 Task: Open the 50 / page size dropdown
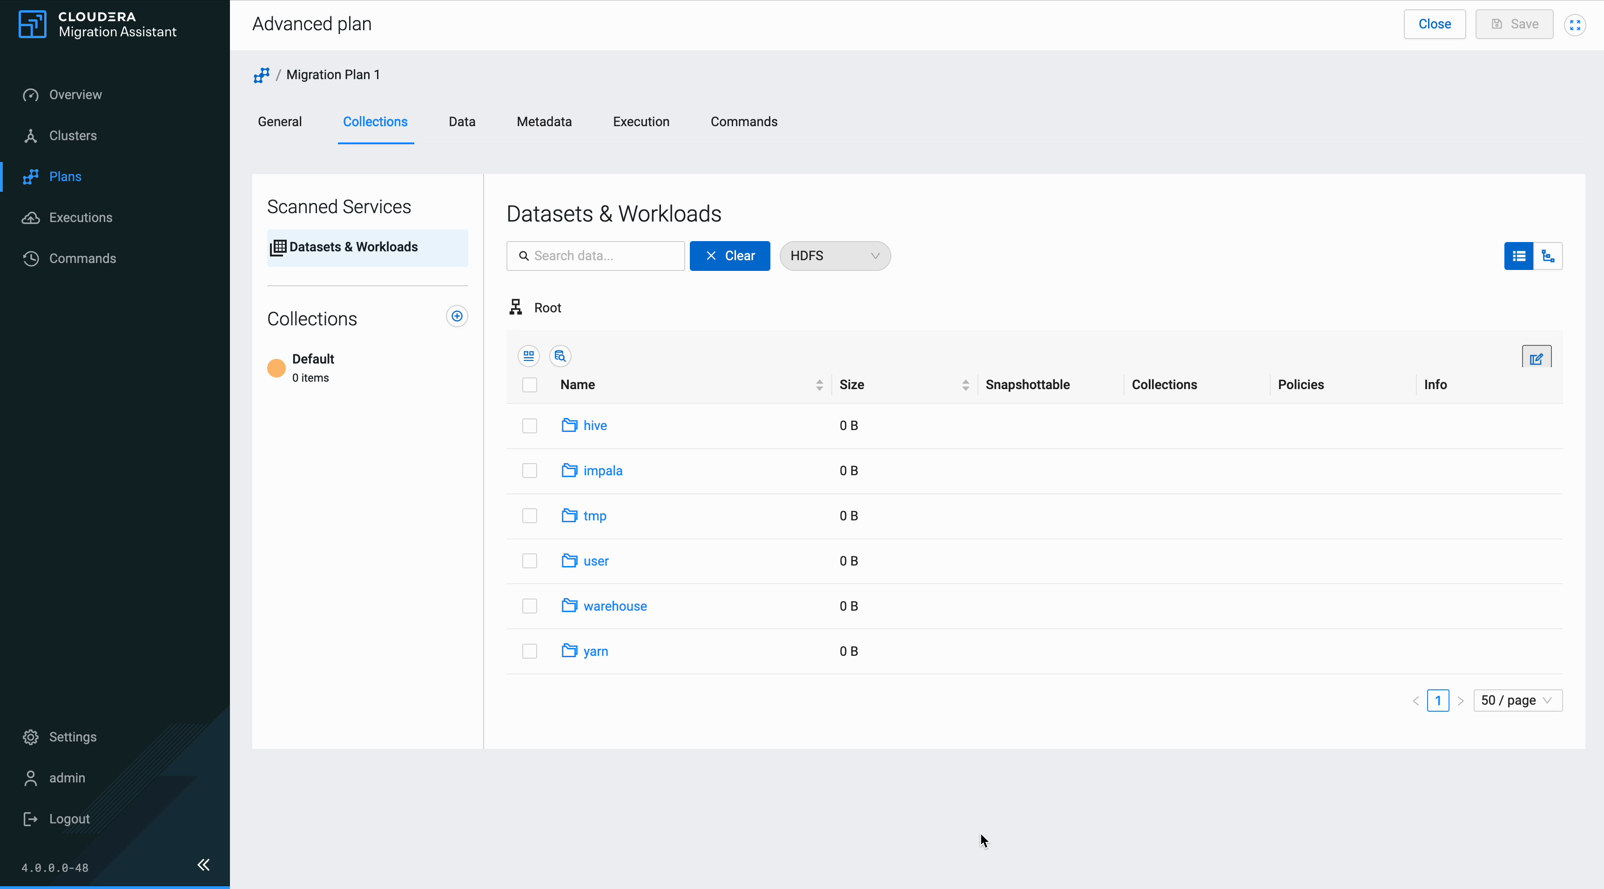coord(1517,701)
